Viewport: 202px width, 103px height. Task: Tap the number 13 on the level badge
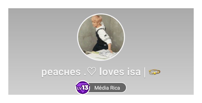pos(85,88)
